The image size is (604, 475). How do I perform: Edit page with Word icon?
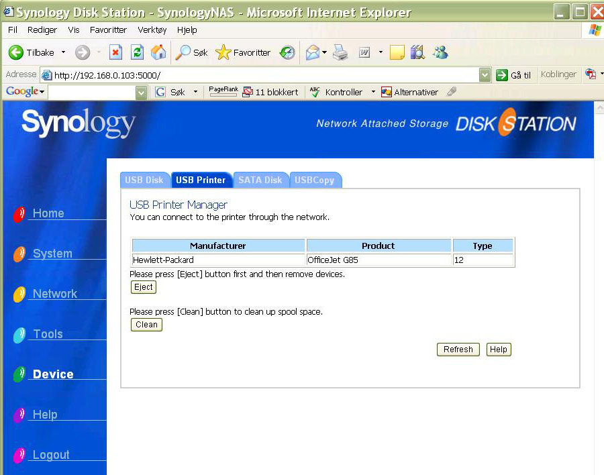click(x=364, y=52)
